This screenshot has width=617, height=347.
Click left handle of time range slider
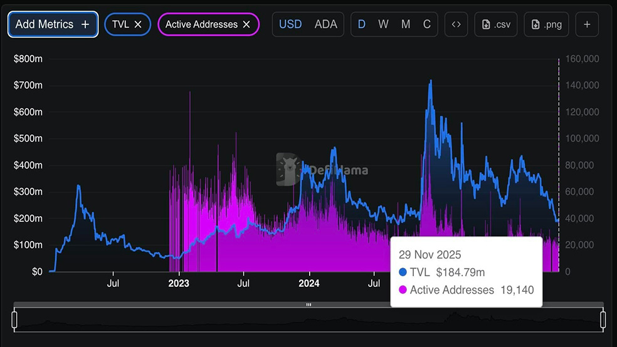[14, 319]
